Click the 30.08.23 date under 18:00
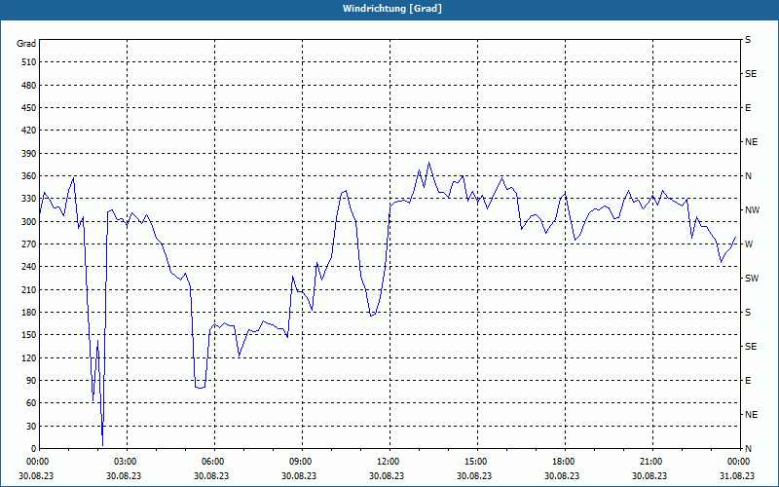The image size is (779, 487). (x=562, y=475)
